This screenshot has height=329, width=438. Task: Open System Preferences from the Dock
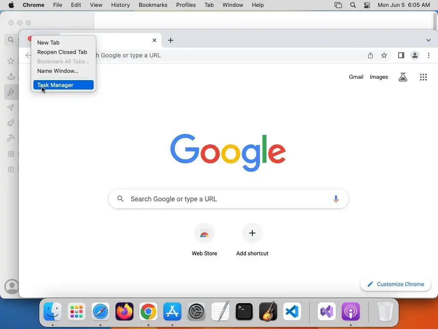click(196, 311)
